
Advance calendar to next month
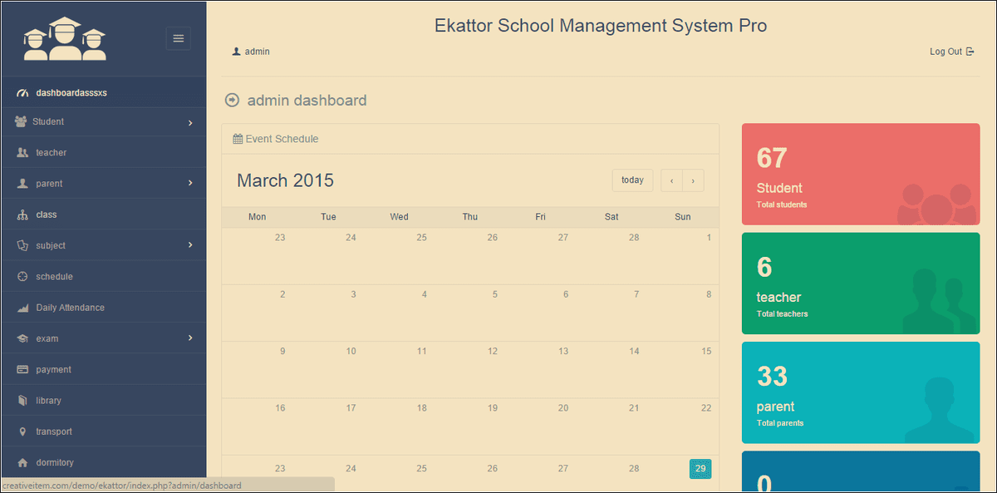pos(693,180)
